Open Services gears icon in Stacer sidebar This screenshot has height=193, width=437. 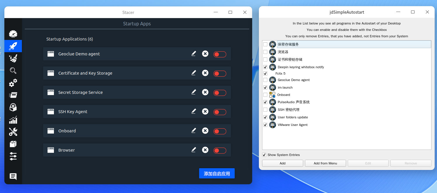pos(13,83)
